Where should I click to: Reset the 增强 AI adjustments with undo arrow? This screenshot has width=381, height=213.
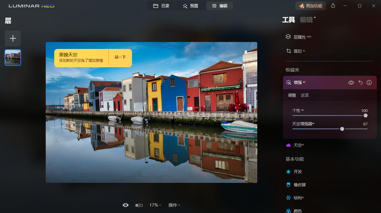360,82
